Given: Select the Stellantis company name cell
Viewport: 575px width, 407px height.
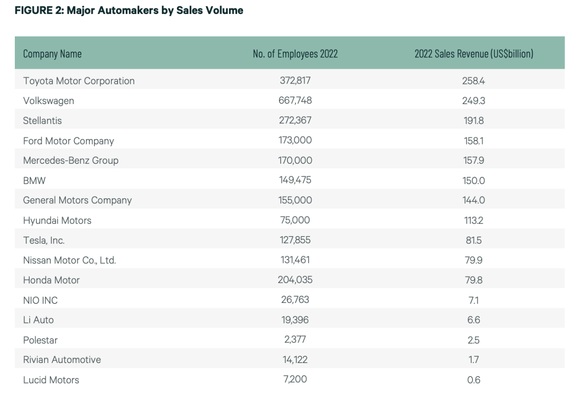Looking at the screenshot, I should pos(42,121).
